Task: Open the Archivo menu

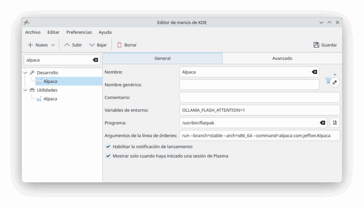Action: pyautogui.click(x=33, y=32)
